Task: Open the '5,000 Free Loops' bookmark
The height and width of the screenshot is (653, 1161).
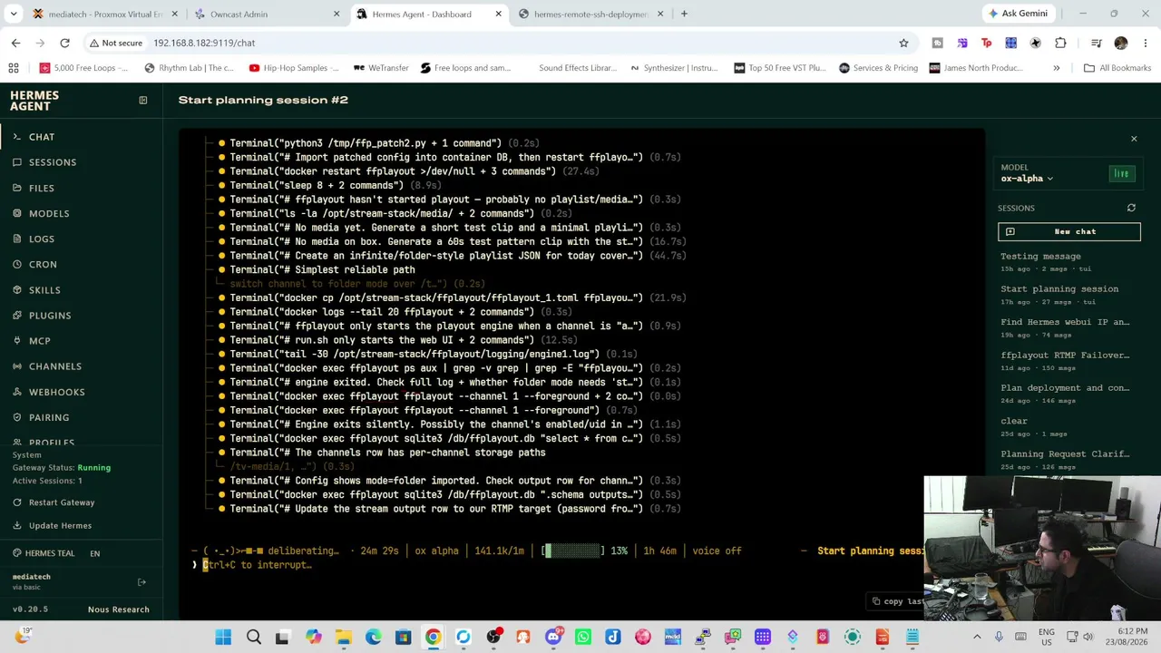Action: pyautogui.click(x=83, y=68)
